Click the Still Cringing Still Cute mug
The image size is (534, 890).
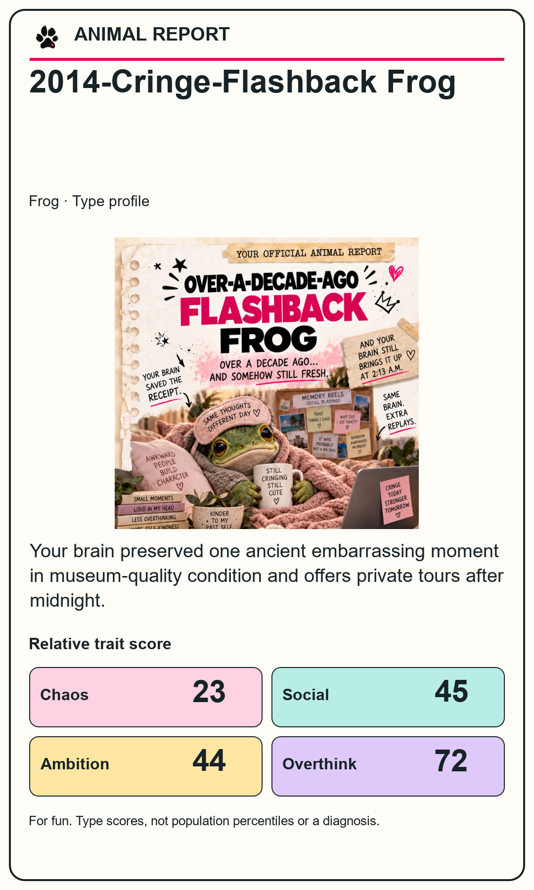click(x=276, y=486)
